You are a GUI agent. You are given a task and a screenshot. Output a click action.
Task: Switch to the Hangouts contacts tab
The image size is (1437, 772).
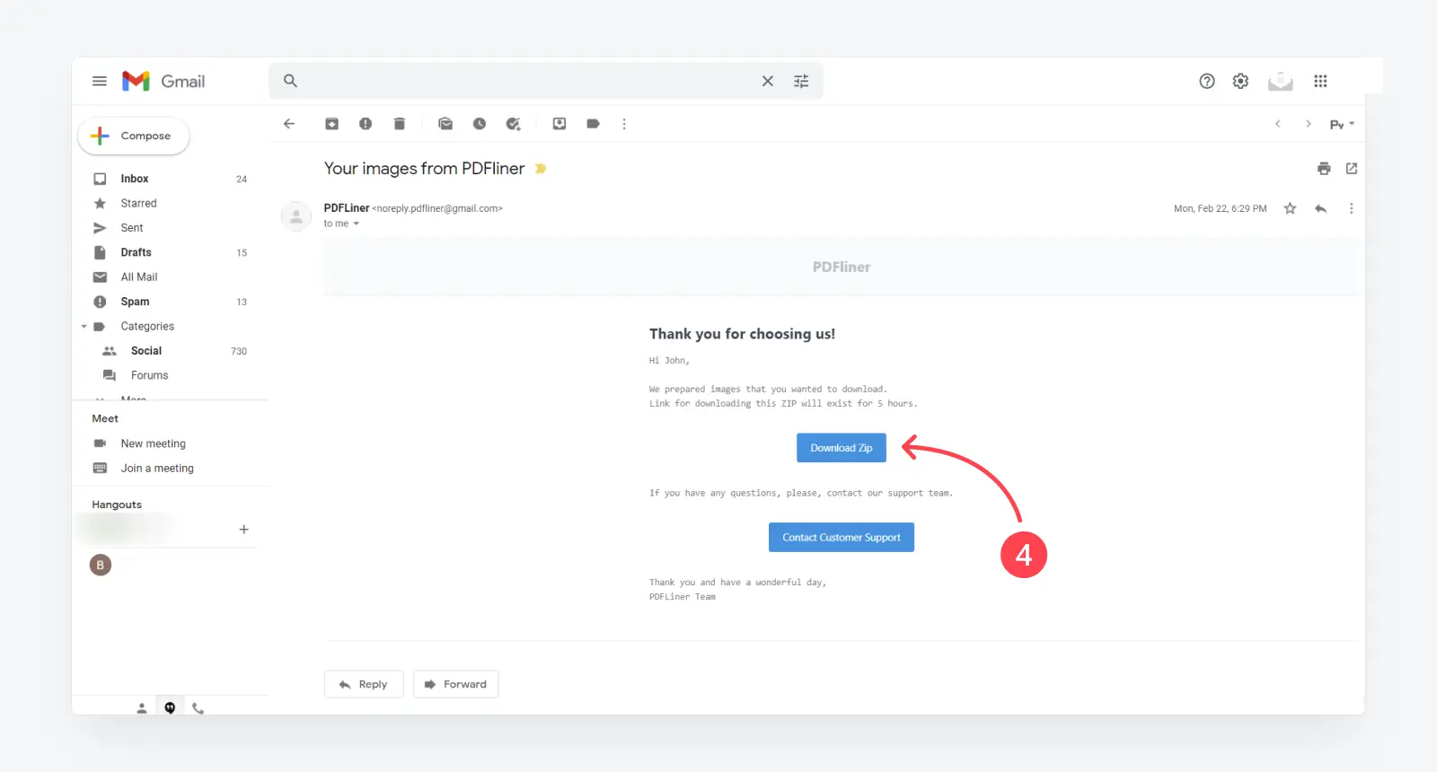pos(141,708)
